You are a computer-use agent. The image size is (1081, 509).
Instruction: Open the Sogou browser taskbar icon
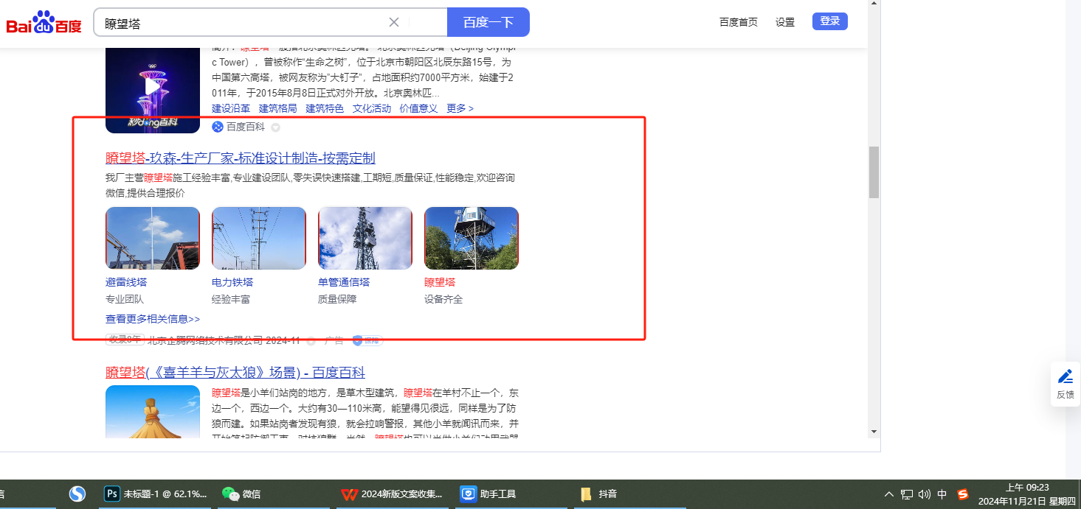pyautogui.click(x=77, y=494)
